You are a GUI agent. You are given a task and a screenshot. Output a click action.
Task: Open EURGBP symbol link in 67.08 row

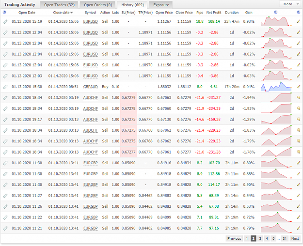(x=91, y=207)
